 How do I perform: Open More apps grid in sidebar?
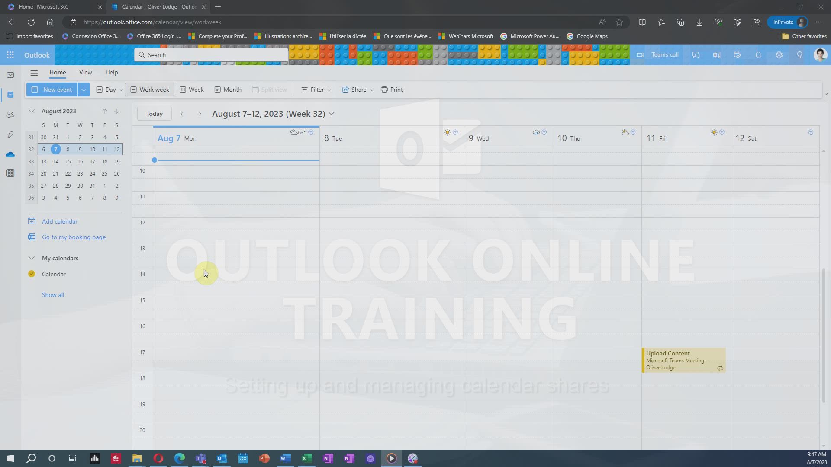tap(10, 173)
